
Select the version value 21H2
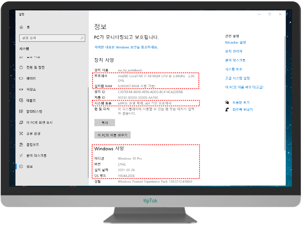(122, 164)
